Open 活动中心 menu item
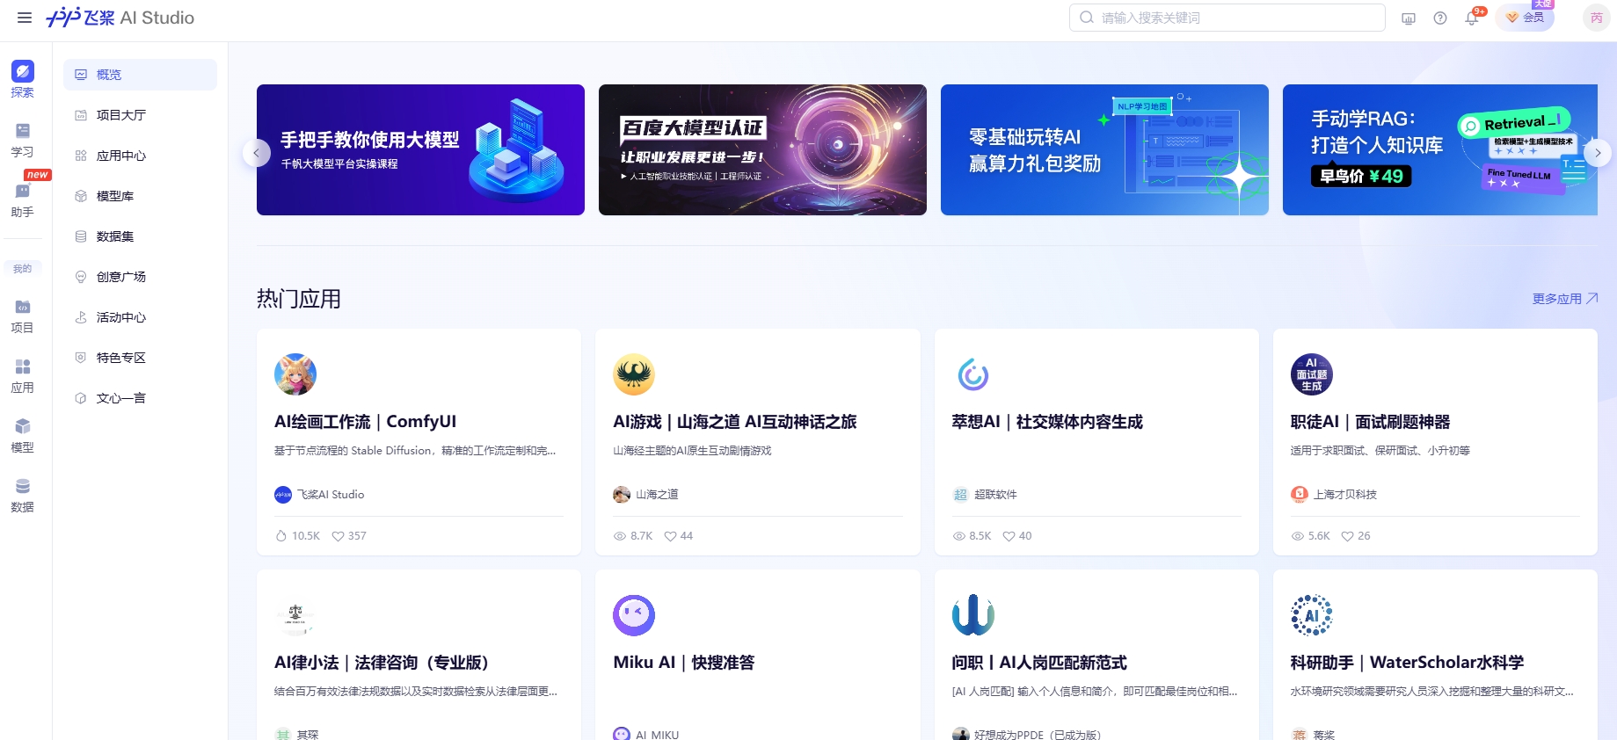 140,317
